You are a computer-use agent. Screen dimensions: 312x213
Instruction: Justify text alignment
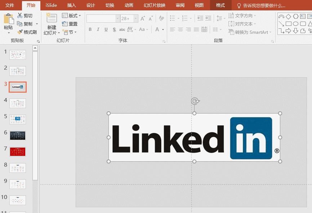(196, 30)
